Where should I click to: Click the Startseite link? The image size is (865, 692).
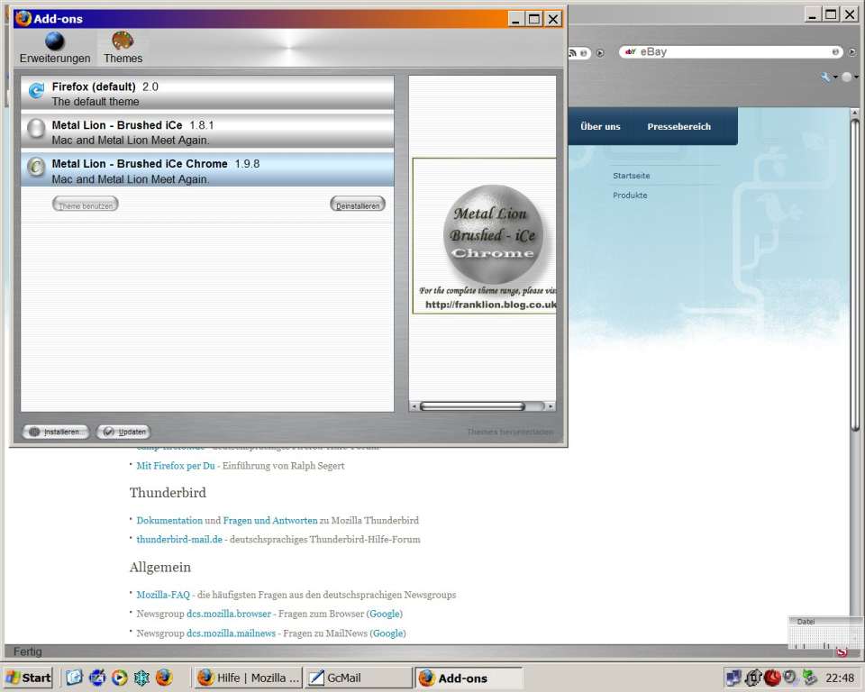tap(631, 176)
